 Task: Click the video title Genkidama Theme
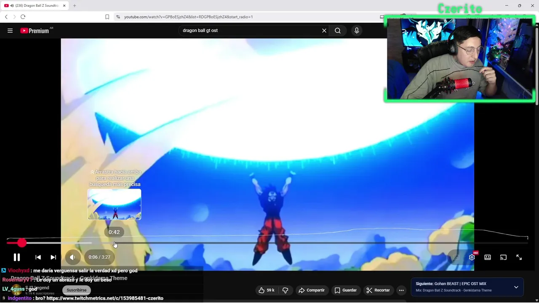coord(69,278)
